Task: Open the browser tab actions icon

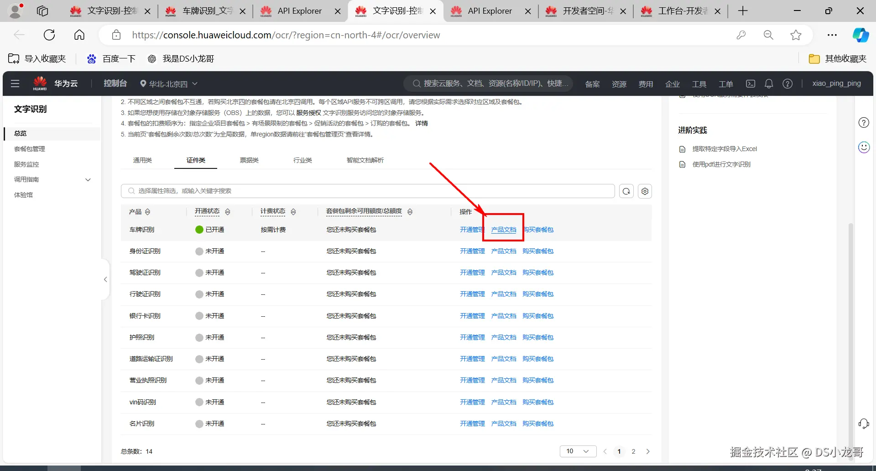Action: tap(42, 11)
